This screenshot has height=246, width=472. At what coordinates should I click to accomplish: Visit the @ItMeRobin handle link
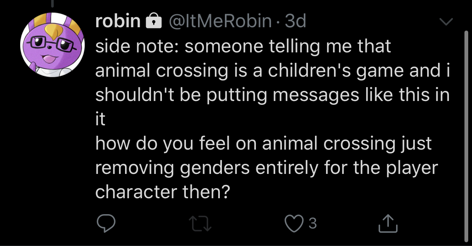tap(220, 21)
